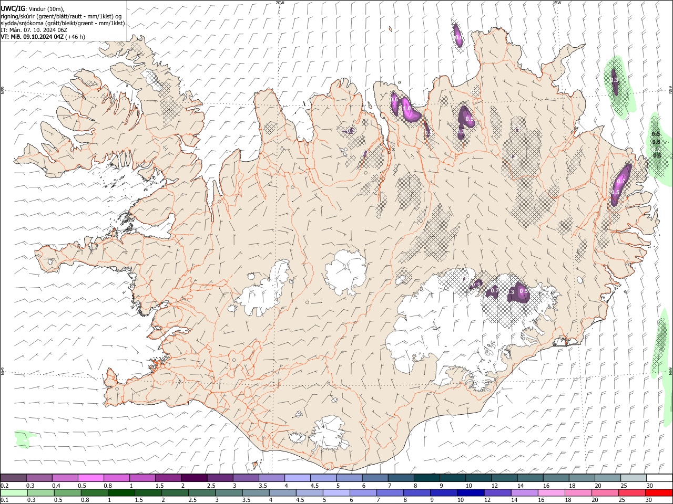This screenshot has width=673, height=504.
Task: Select the pale grey upper swatch between 25 and 30
Action: (633, 478)
